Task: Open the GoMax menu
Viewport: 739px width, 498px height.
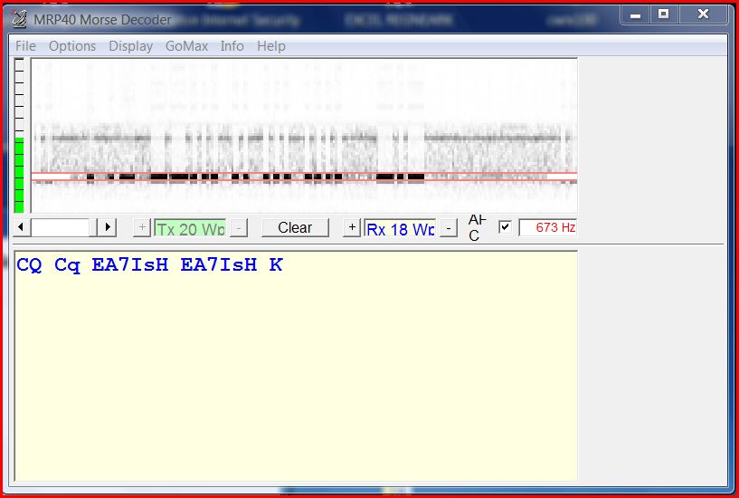Action: click(x=186, y=46)
